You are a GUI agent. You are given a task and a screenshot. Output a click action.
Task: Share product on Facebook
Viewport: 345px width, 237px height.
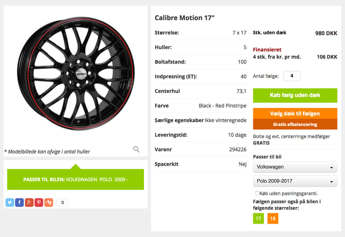point(19,203)
